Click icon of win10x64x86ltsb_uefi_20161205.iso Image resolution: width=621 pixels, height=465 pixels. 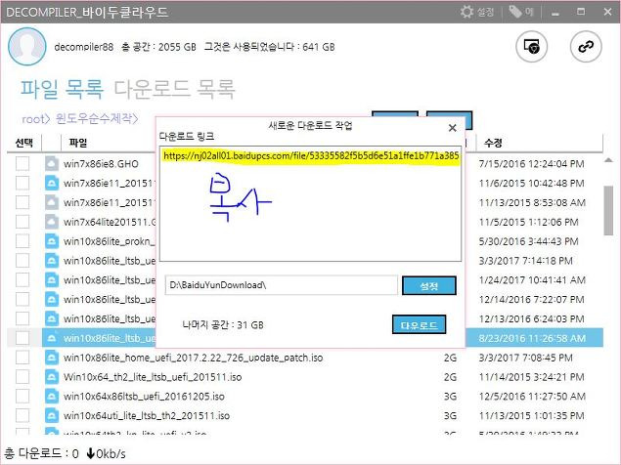click(52, 397)
